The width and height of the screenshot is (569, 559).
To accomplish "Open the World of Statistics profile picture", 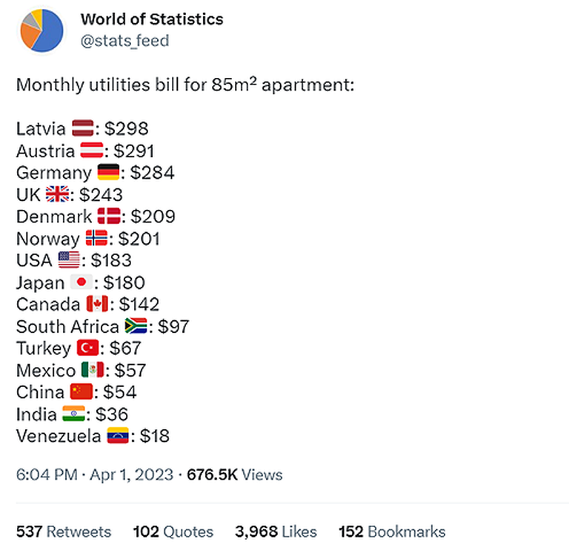I will (x=41, y=30).
